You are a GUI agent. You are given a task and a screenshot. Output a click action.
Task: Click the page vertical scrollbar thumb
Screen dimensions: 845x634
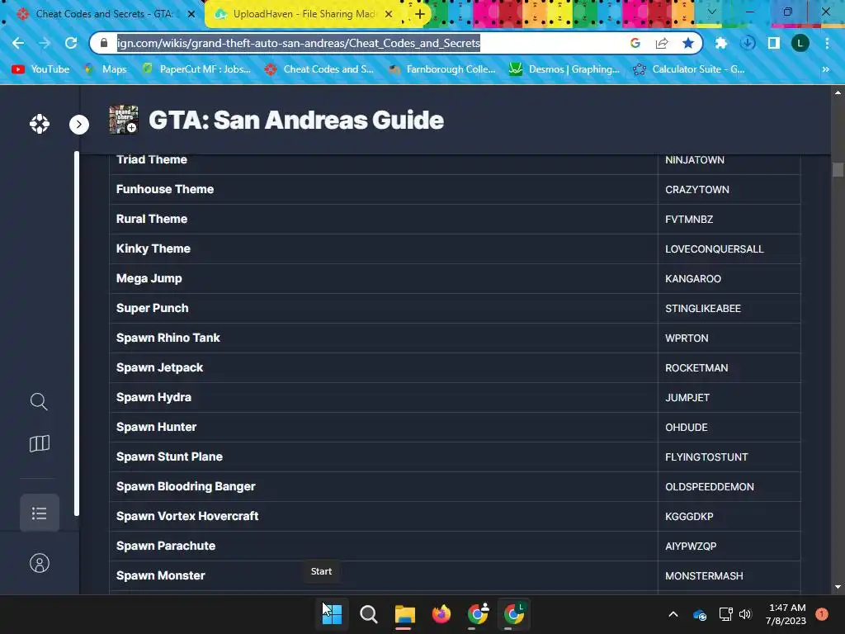[838, 169]
